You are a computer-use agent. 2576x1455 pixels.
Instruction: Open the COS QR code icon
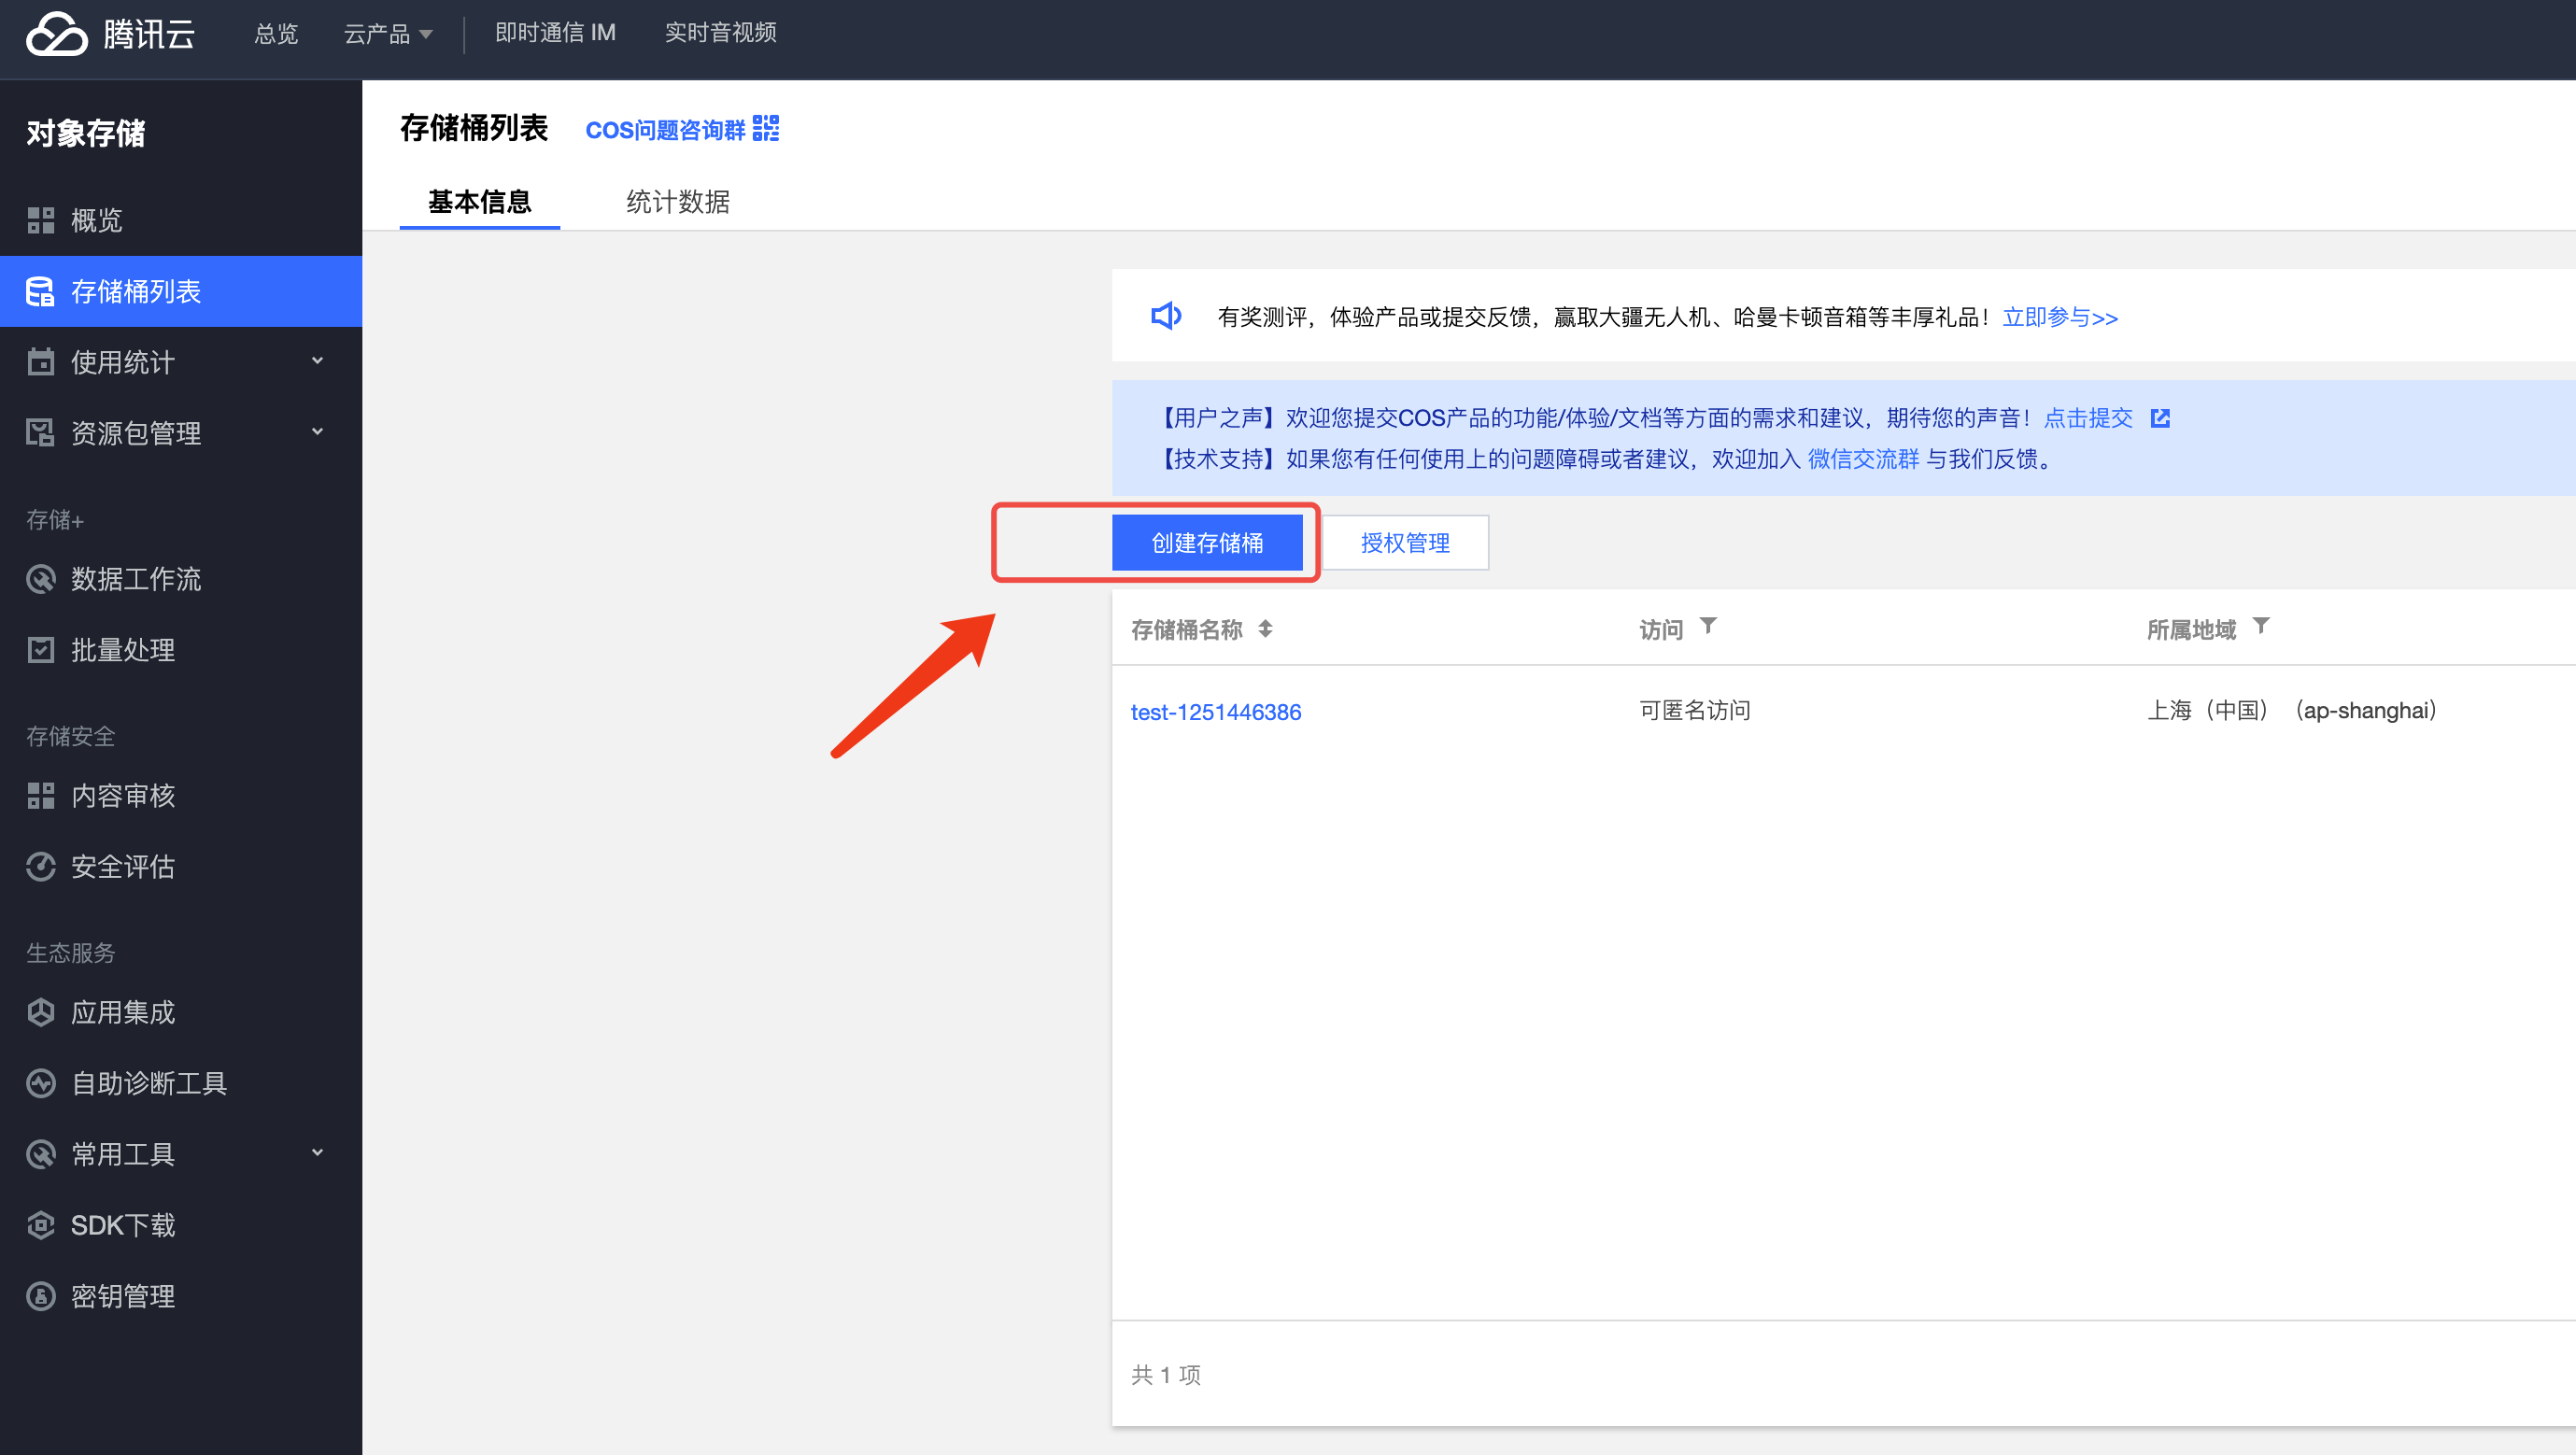pos(765,129)
